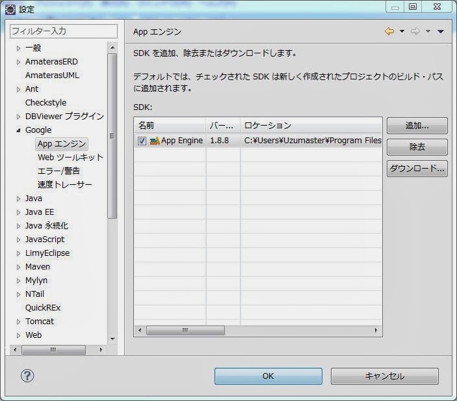457x401 pixels.
Task: Open the back history dropdown arrow
Action: (x=402, y=31)
